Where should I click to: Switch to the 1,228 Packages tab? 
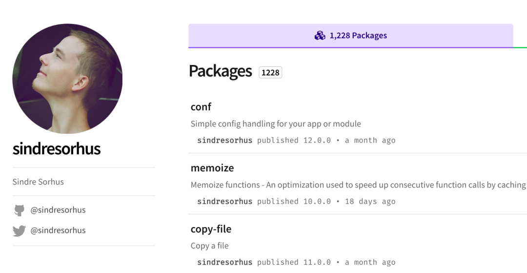351,36
